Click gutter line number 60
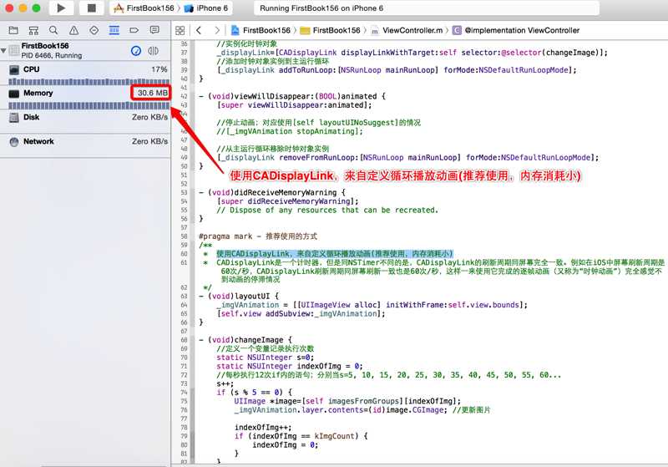The width and height of the screenshot is (668, 467). (x=184, y=253)
